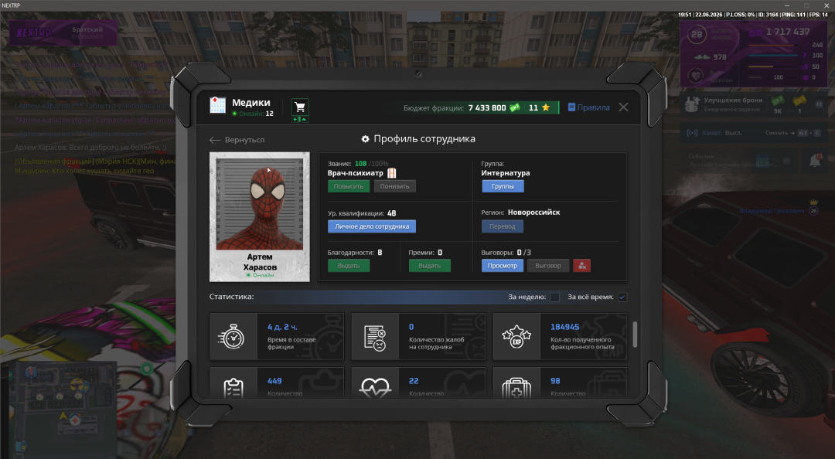Click the gear icon beside Профиль сотрудника

[365, 139]
